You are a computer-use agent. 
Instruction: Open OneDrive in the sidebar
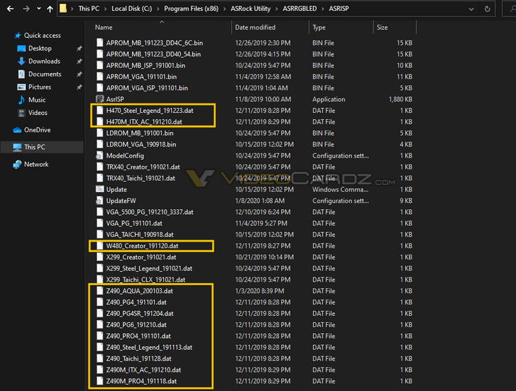(37, 130)
